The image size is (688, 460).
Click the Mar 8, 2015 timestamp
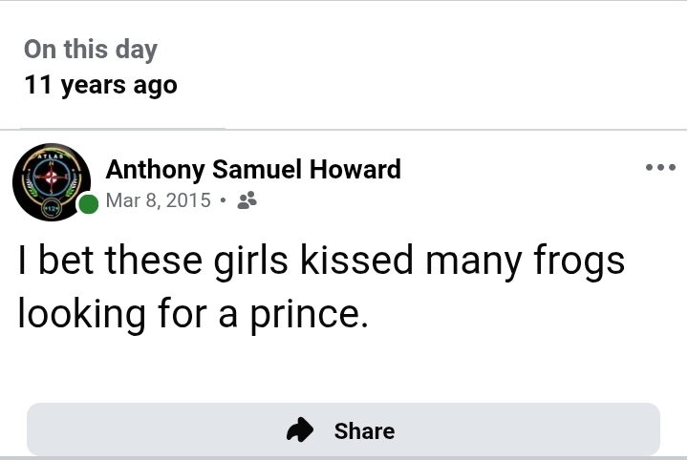158,200
